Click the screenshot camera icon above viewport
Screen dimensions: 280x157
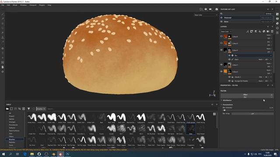[x=217, y=9]
